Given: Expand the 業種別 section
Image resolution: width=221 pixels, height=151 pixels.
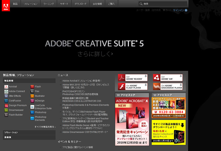Looking at the screenshot, I should (29, 137).
